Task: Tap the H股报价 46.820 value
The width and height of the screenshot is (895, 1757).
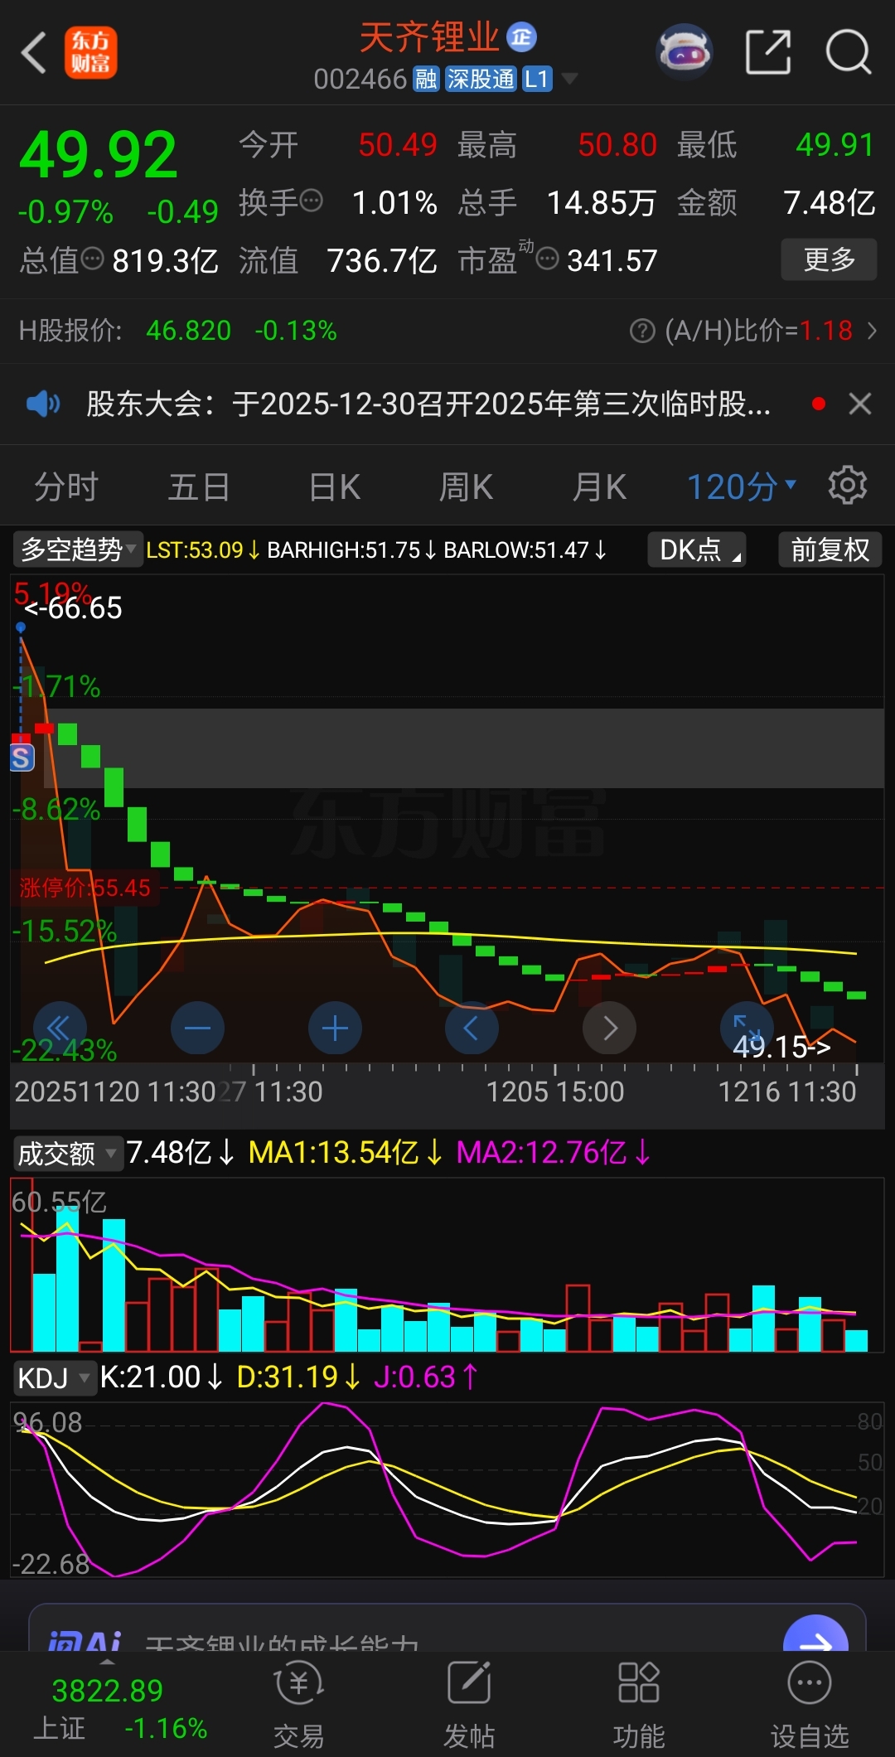Action: pos(189,331)
